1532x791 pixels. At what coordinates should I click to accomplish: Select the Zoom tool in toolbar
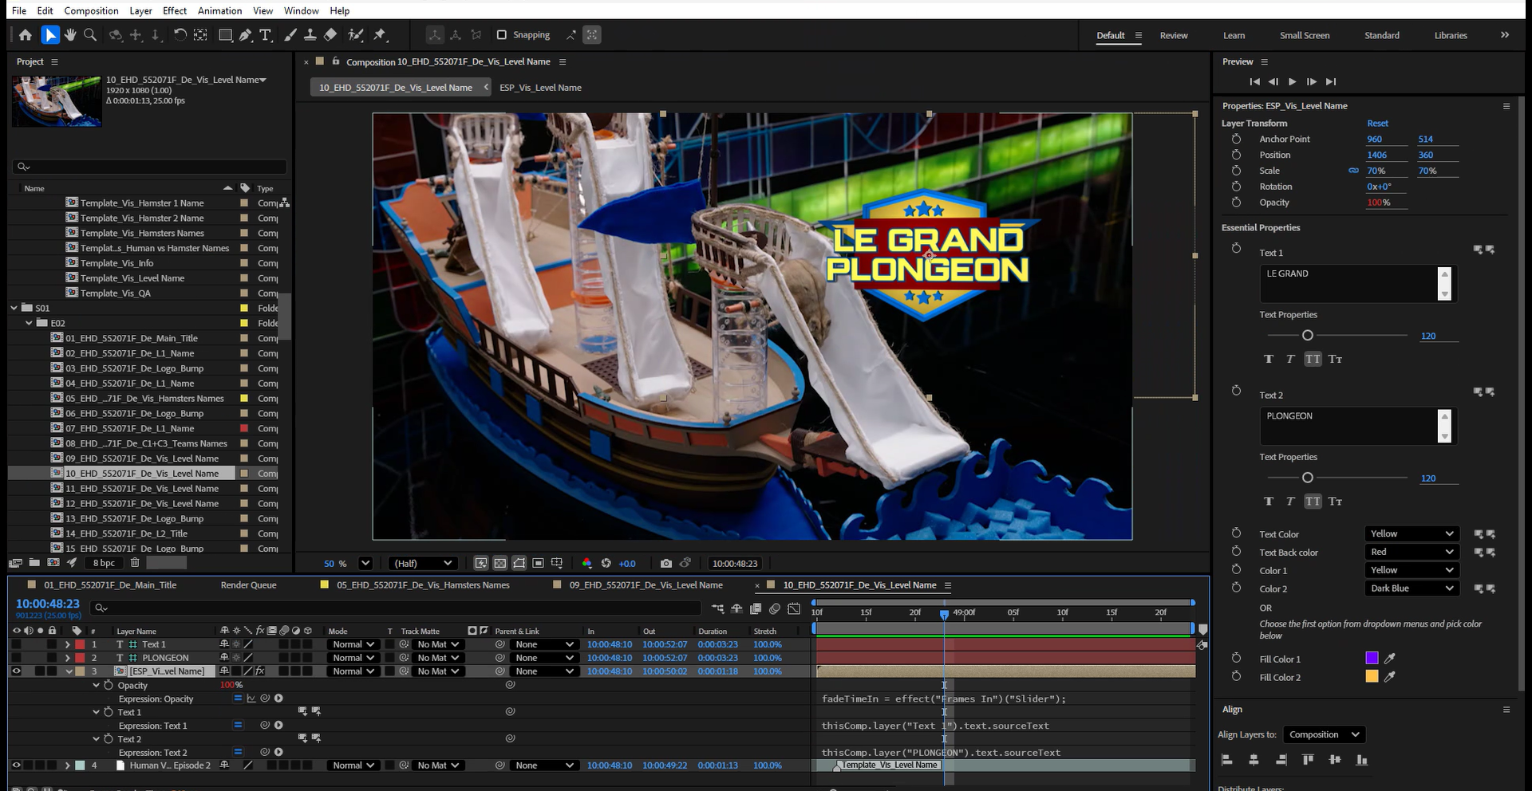point(90,35)
